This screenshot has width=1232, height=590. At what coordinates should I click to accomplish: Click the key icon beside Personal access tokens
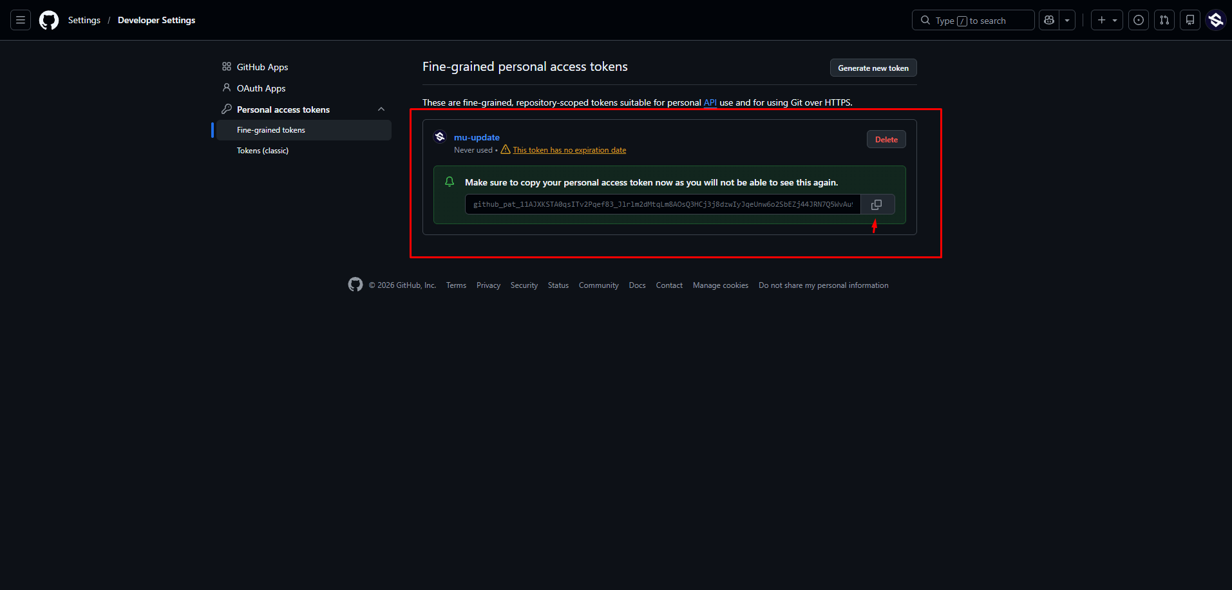click(227, 109)
